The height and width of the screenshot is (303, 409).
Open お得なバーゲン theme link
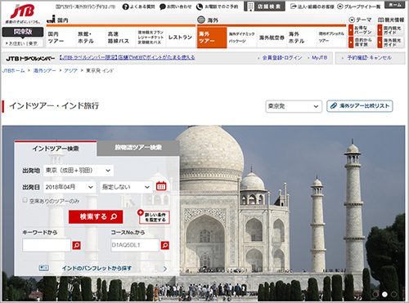[362, 30]
